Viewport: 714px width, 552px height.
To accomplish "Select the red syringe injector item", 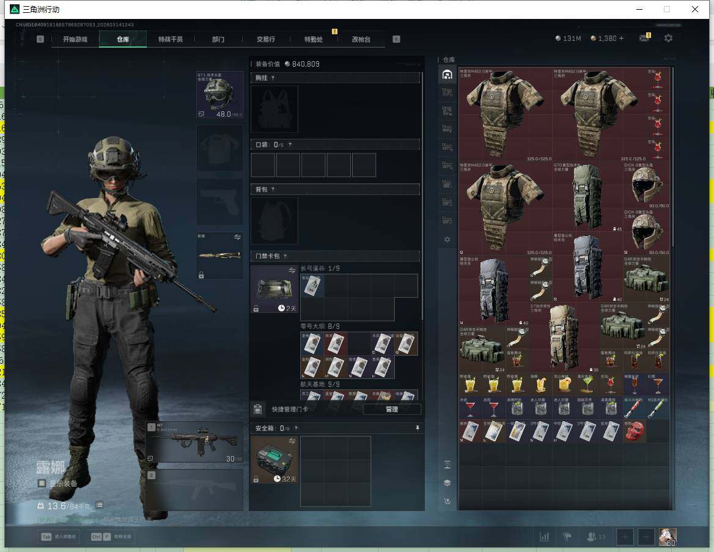I will [x=635, y=408].
